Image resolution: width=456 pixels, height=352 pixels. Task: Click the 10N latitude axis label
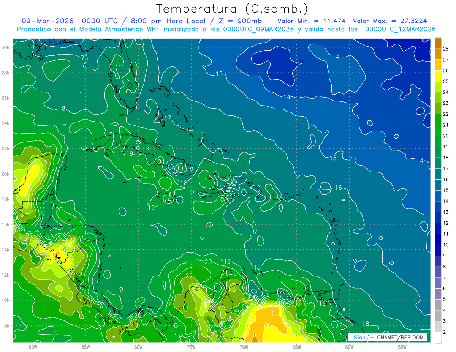[5, 300]
